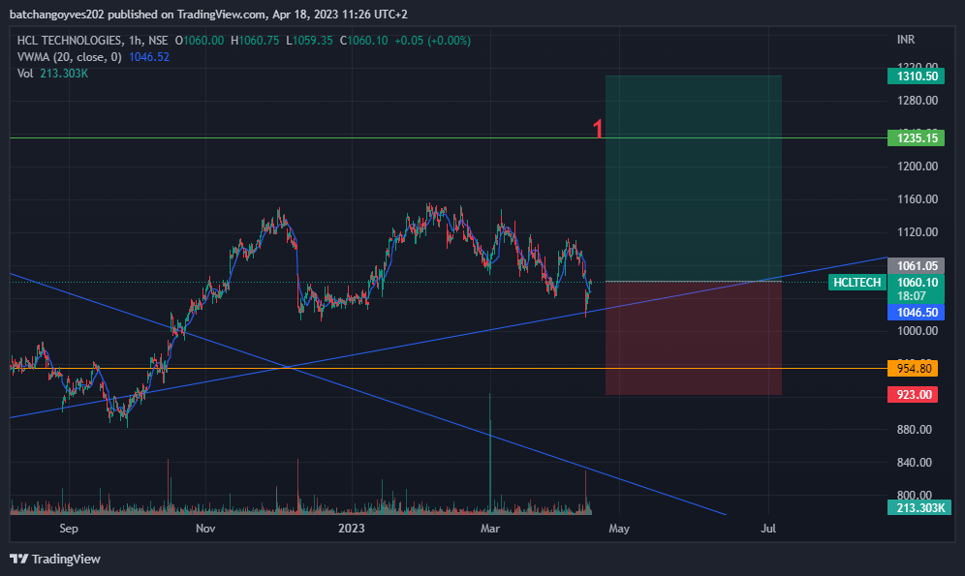Click the red stop-loss zone of position
Image resolution: width=965 pixels, height=576 pixels.
click(x=694, y=338)
